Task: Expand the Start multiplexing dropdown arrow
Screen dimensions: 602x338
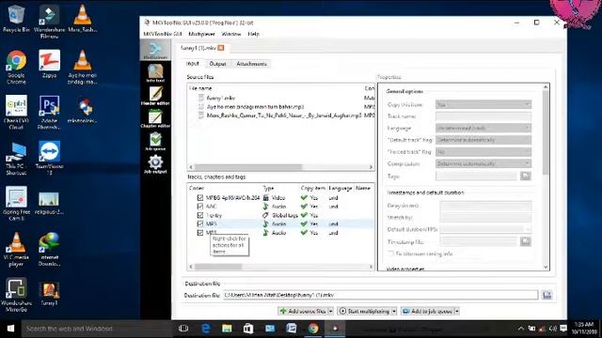Action: 394,311
